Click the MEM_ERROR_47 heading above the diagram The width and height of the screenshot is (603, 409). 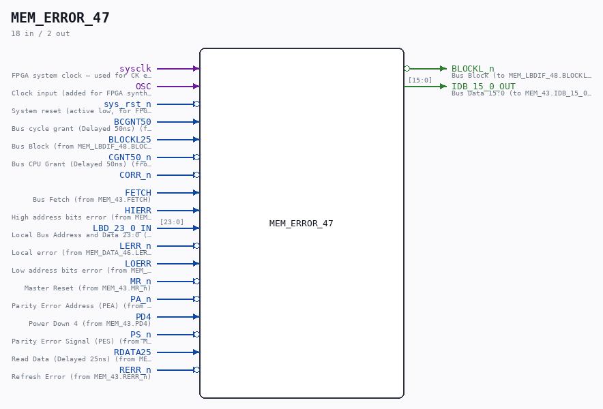pyautogui.click(x=61, y=18)
